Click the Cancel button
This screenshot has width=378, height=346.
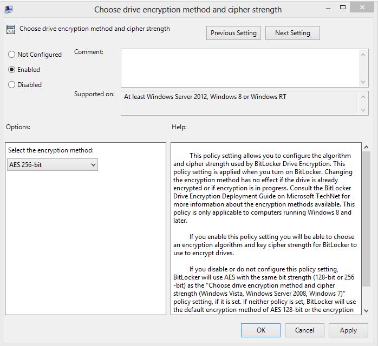click(304, 330)
